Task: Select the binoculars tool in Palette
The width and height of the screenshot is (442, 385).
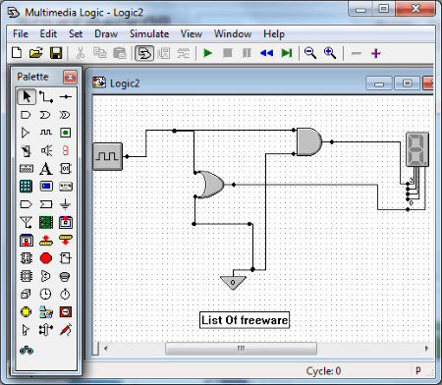Action: 27,351
